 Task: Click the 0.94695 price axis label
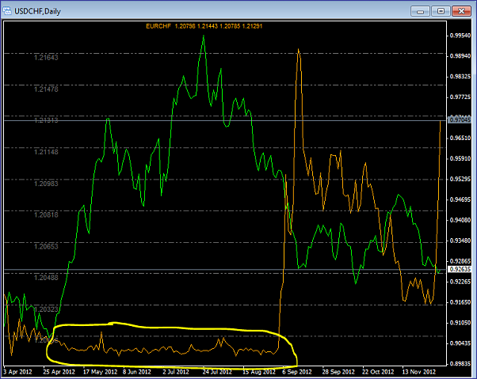(460, 199)
